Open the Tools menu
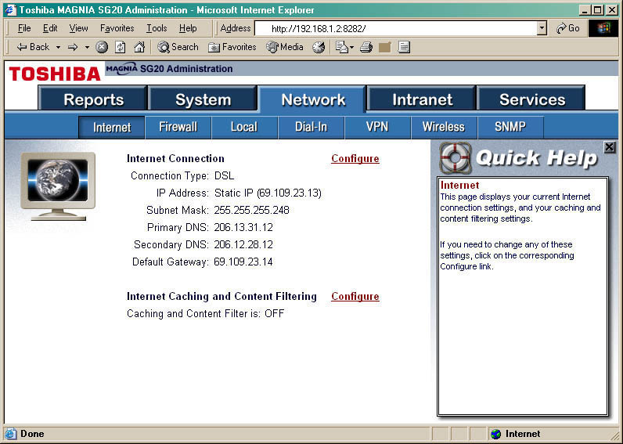This screenshot has width=623, height=444. point(157,28)
